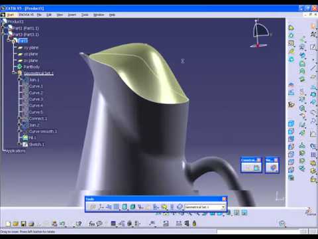Collapse the Geometrical Set.1 node
Image resolution: width=318 pixels, height=239 pixels.
coord(14,73)
